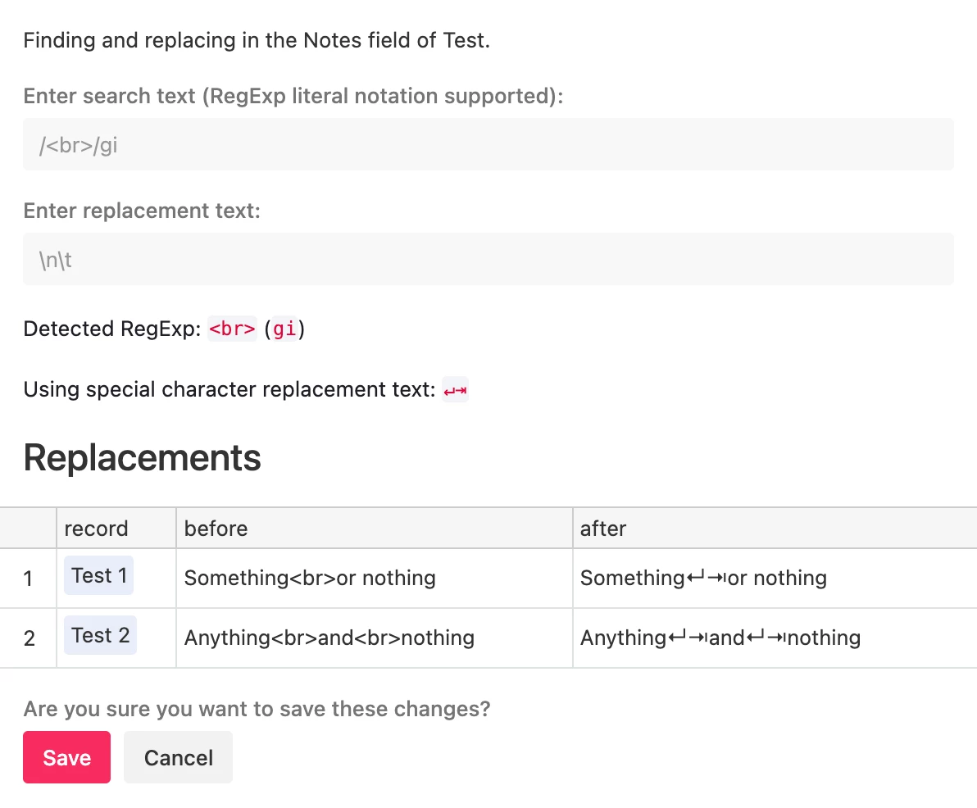Click the red "gi" flags code tag

(x=284, y=329)
